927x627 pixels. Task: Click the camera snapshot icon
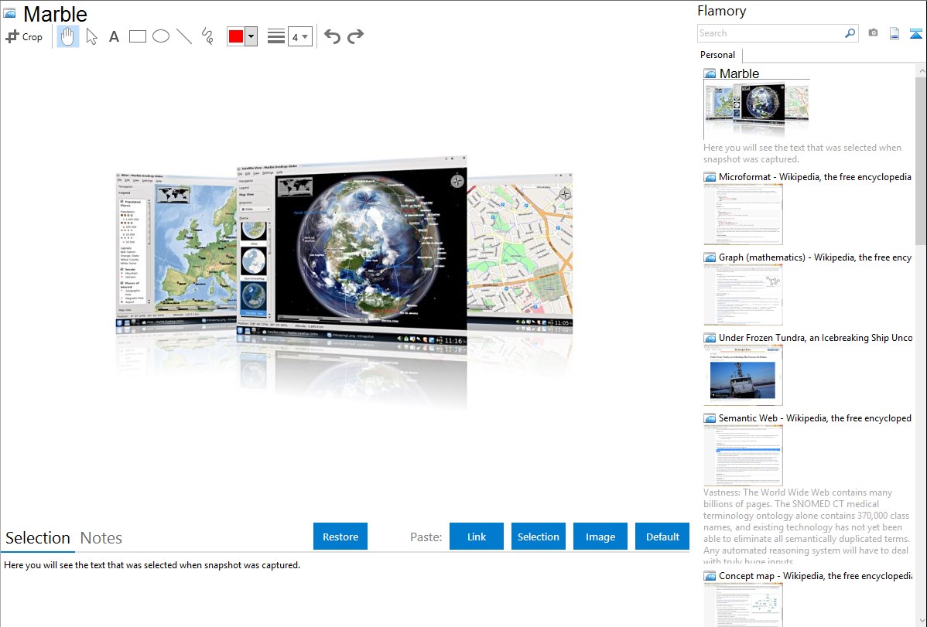873,33
